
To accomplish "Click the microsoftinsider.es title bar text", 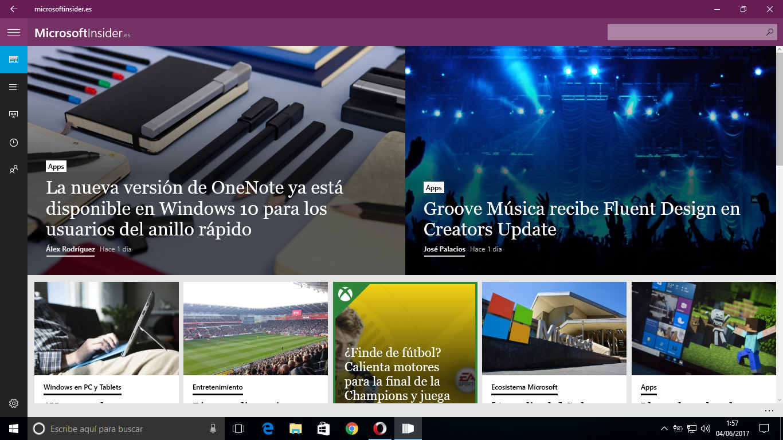I will point(63,9).
